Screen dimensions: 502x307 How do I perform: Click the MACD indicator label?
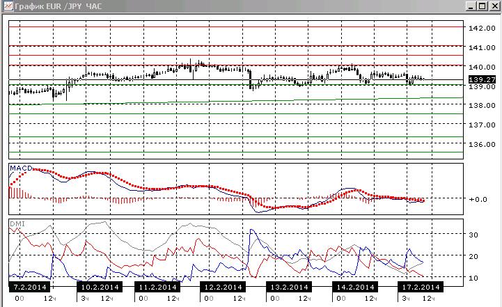click(21, 168)
